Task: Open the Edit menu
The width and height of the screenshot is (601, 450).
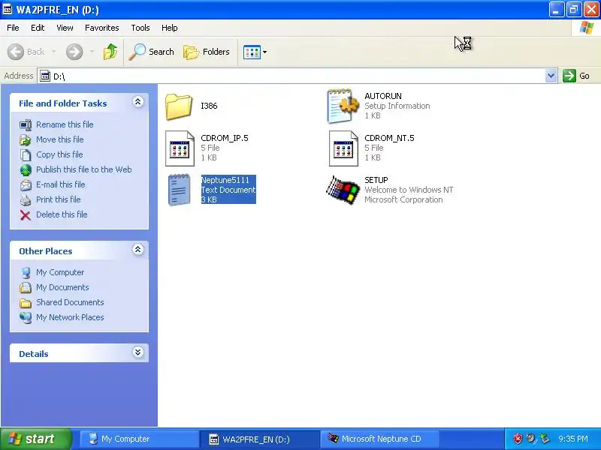Action: pos(38,28)
